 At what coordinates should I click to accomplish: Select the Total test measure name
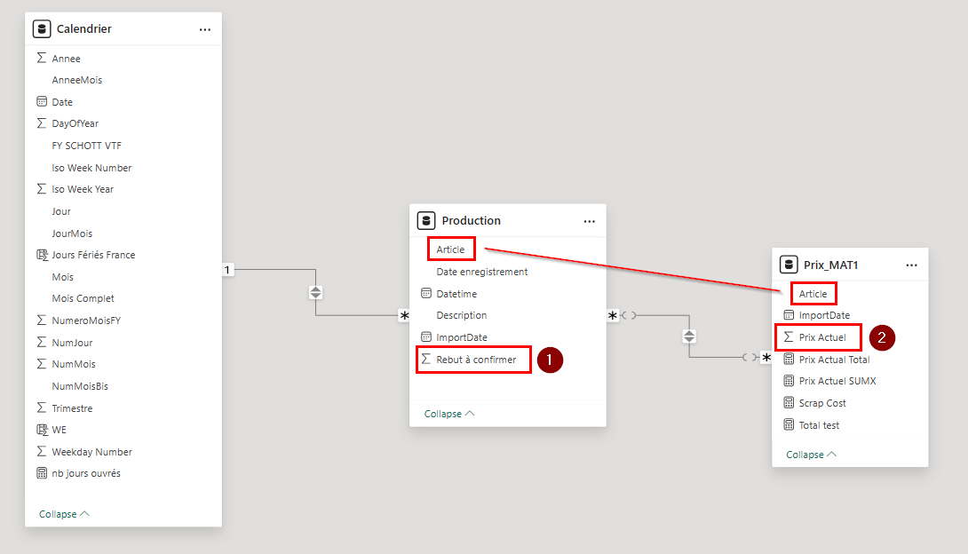(819, 425)
